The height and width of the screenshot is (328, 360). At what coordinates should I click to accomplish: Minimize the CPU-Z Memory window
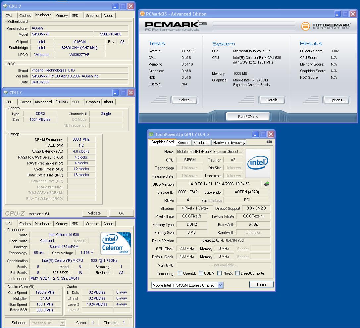(x=116, y=92)
